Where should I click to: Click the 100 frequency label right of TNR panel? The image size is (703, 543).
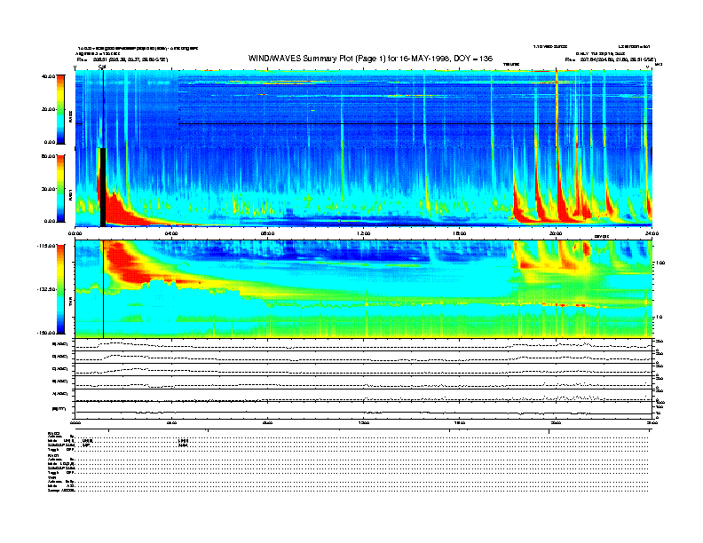pyautogui.click(x=660, y=263)
